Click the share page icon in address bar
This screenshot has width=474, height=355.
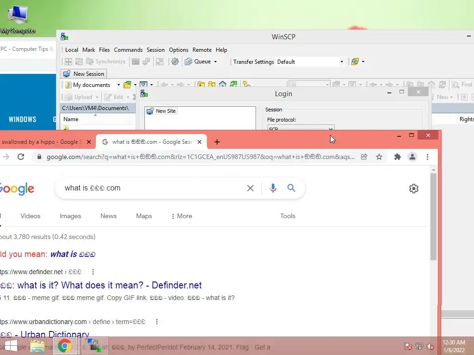point(364,157)
